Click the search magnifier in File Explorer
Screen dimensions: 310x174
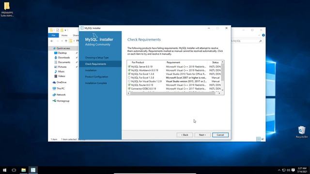click(x=261, y=41)
